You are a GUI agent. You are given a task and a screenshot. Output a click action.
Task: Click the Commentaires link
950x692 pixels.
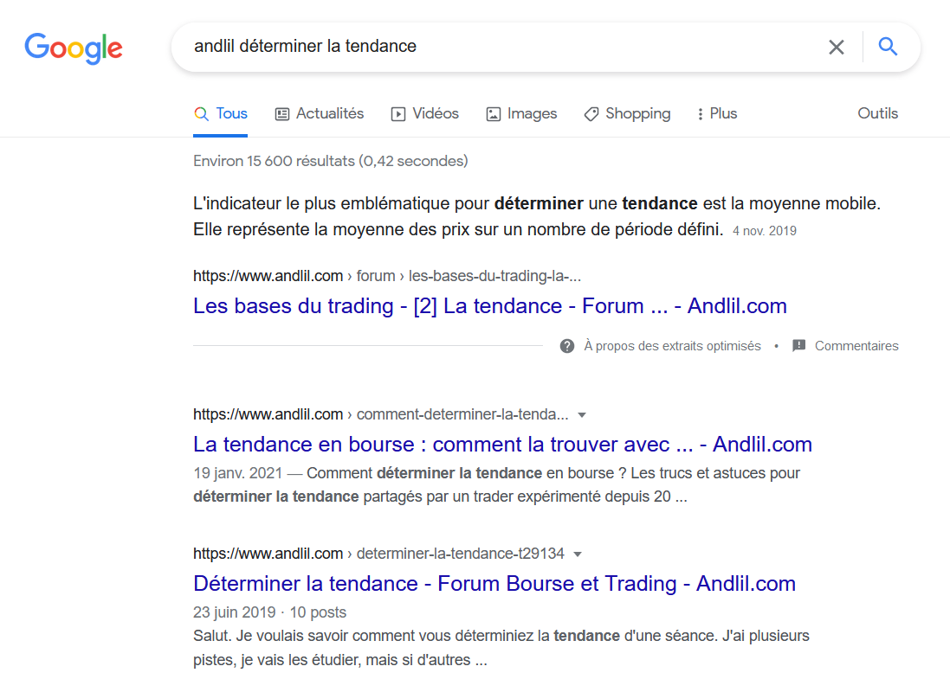click(856, 346)
